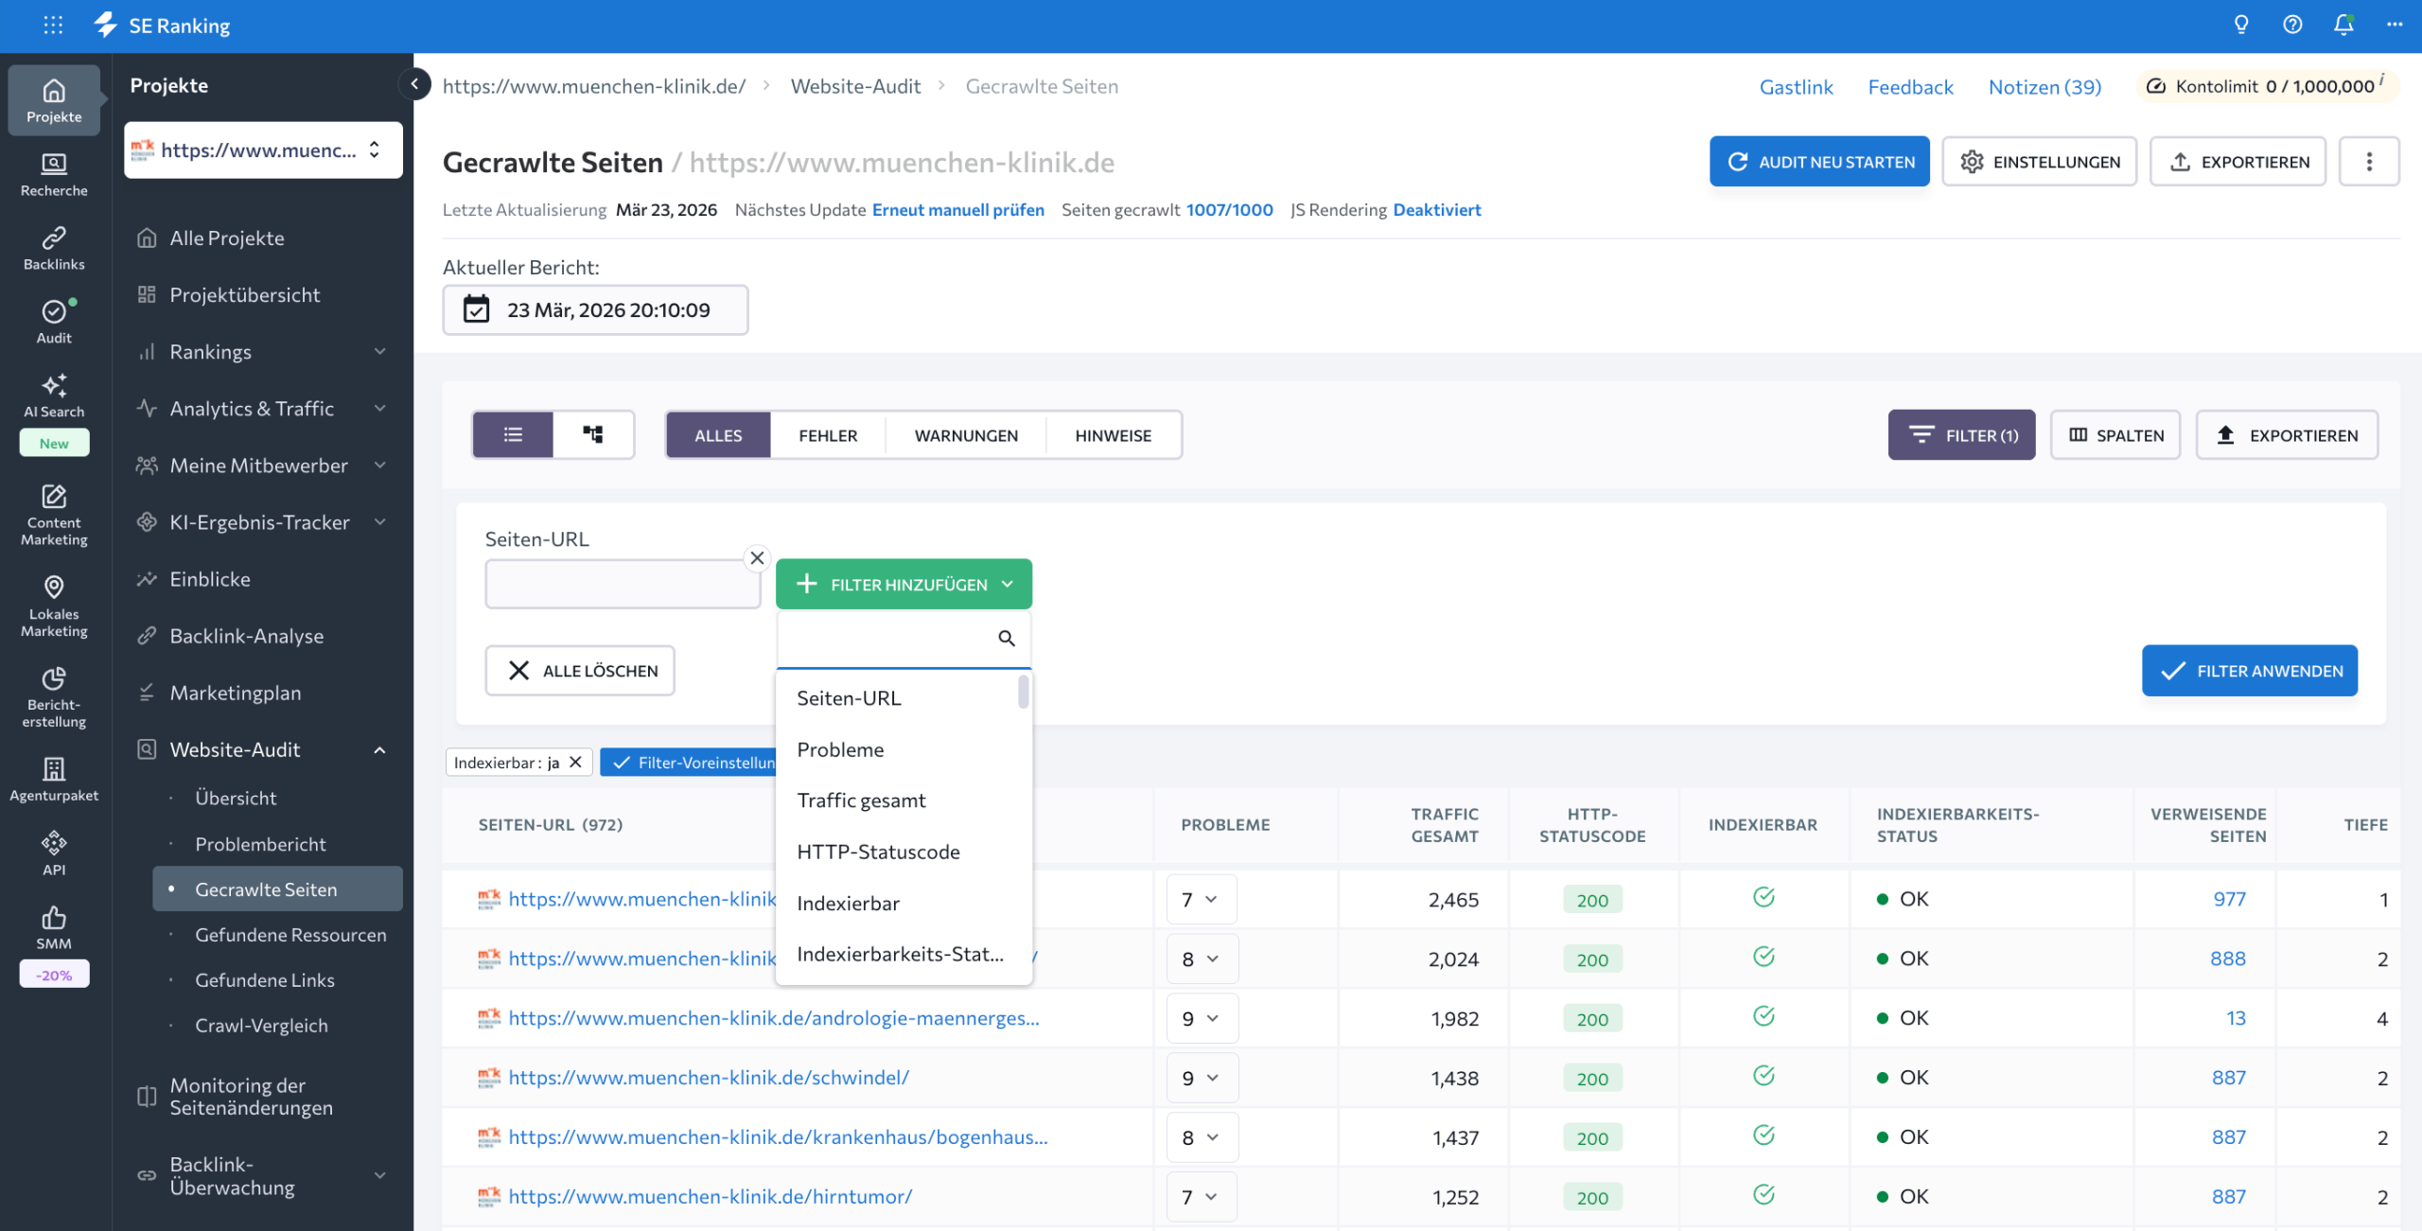Click the filter list scrollbar thumb
The height and width of the screenshot is (1231, 2422).
[1024, 691]
